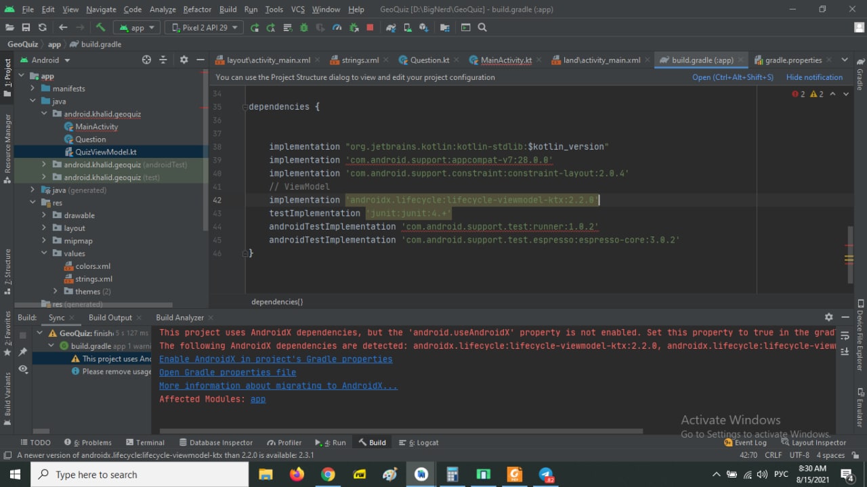Click the Search Everywhere magnifier icon
The image size is (867, 487).
click(x=482, y=28)
